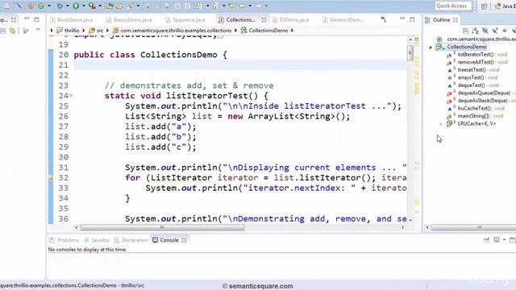Toggle Link with Editor in left panel
Screen dimensions: 516x290
[13, 31]
